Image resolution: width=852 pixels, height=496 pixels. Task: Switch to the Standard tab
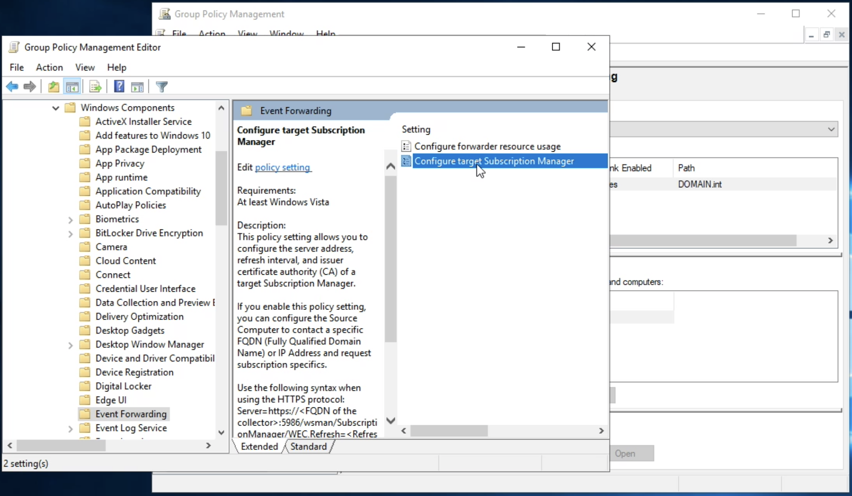coord(308,446)
